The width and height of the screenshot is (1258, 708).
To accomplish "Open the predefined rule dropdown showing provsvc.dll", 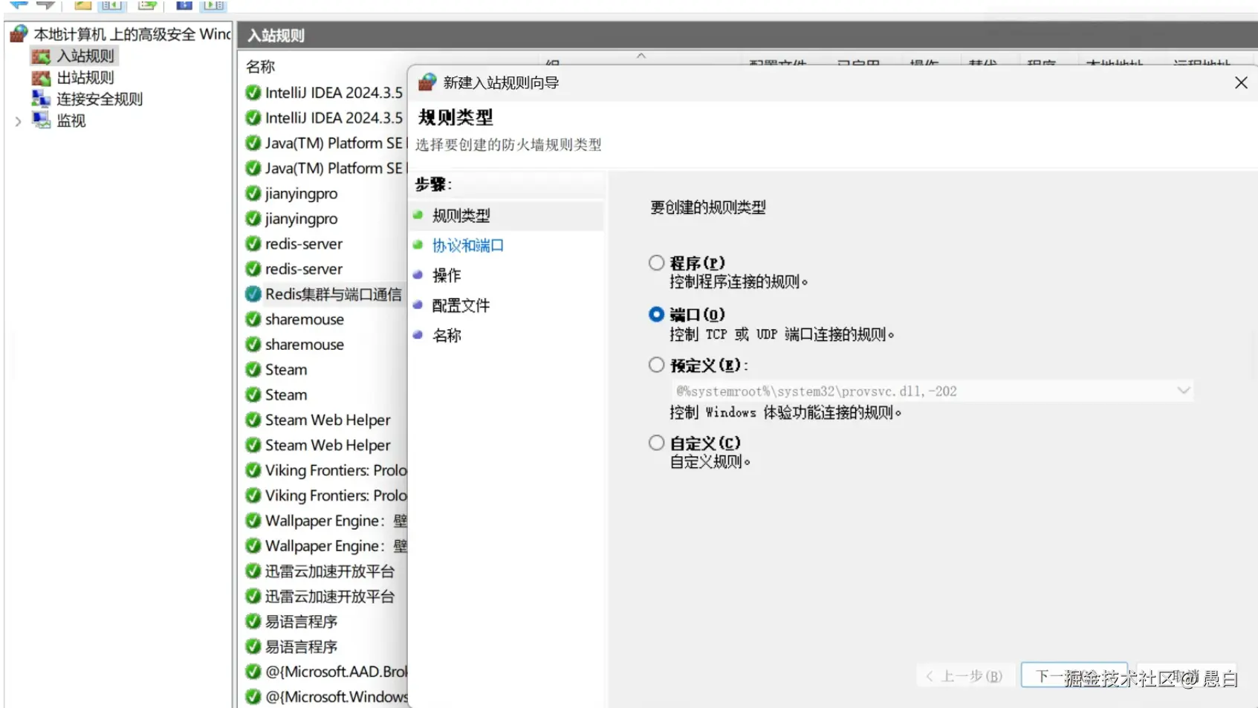I will click(x=933, y=391).
